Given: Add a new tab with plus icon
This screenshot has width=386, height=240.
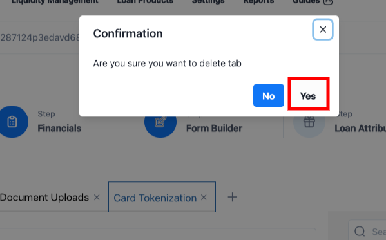Looking at the screenshot, I should click(x=233, y=198).
